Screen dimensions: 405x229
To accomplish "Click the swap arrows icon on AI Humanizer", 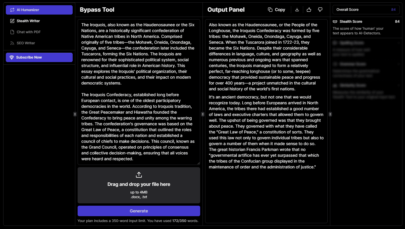I will (12, 10).
